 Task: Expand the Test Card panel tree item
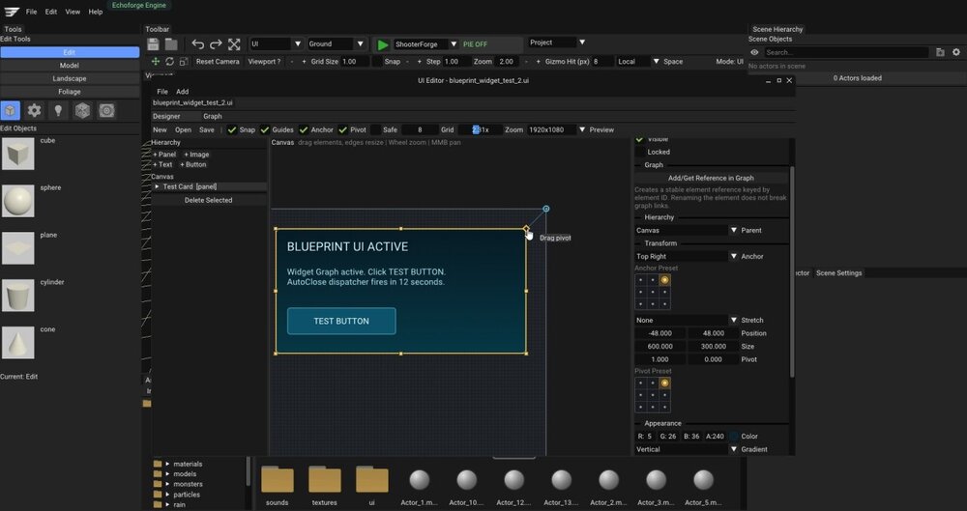coord(158,186)
